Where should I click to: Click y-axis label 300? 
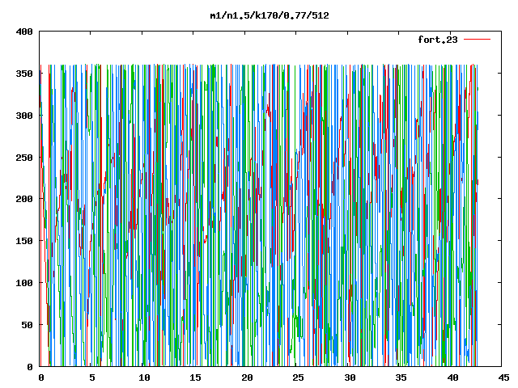coord(24,116)
